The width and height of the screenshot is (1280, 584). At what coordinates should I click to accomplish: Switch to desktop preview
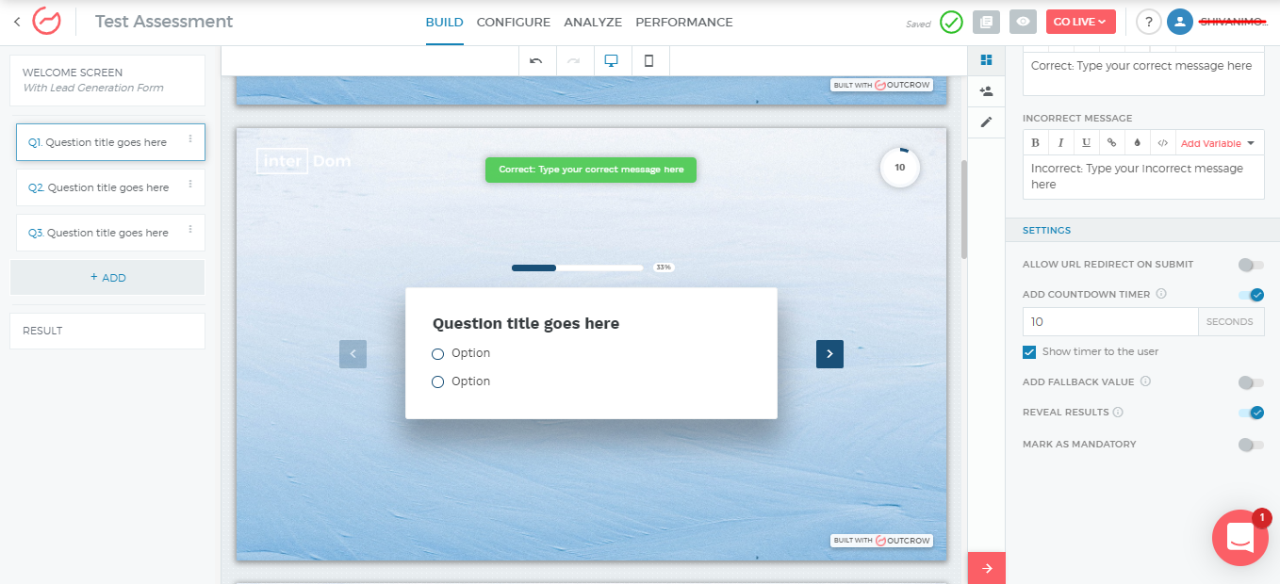pyautogui.click(x=612, y=61)
